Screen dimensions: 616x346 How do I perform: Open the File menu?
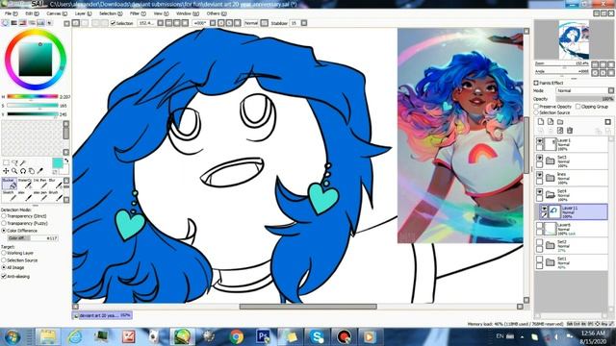(x=11, y=13)
